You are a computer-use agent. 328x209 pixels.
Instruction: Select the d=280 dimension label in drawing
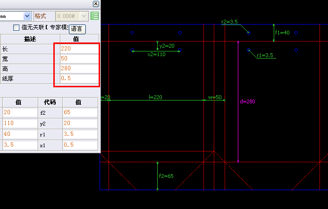247,102
